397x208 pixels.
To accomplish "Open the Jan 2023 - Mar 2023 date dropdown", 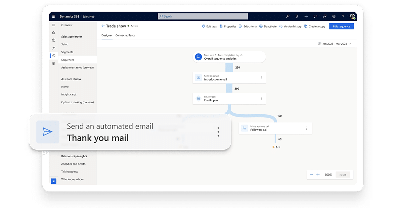I will point(334,44).
